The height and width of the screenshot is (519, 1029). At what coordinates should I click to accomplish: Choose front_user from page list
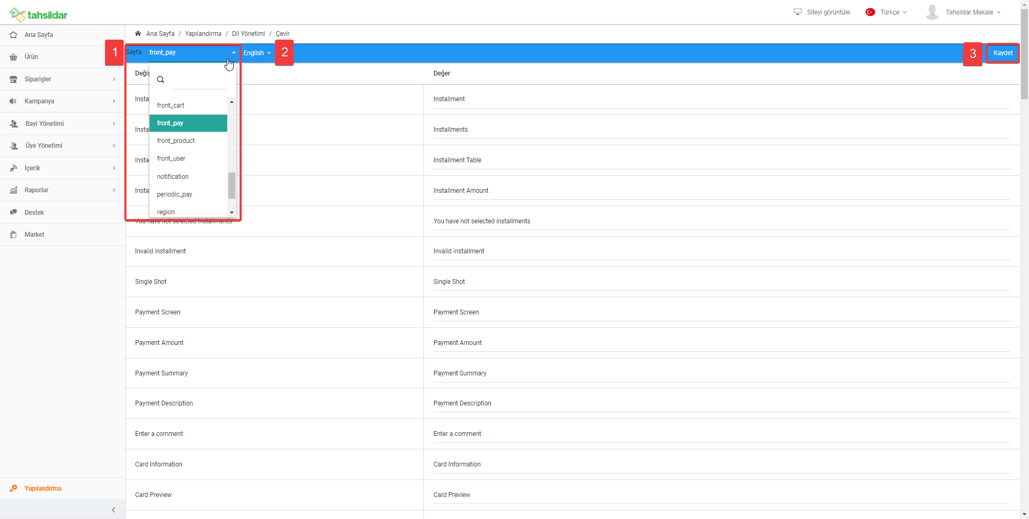188,159
